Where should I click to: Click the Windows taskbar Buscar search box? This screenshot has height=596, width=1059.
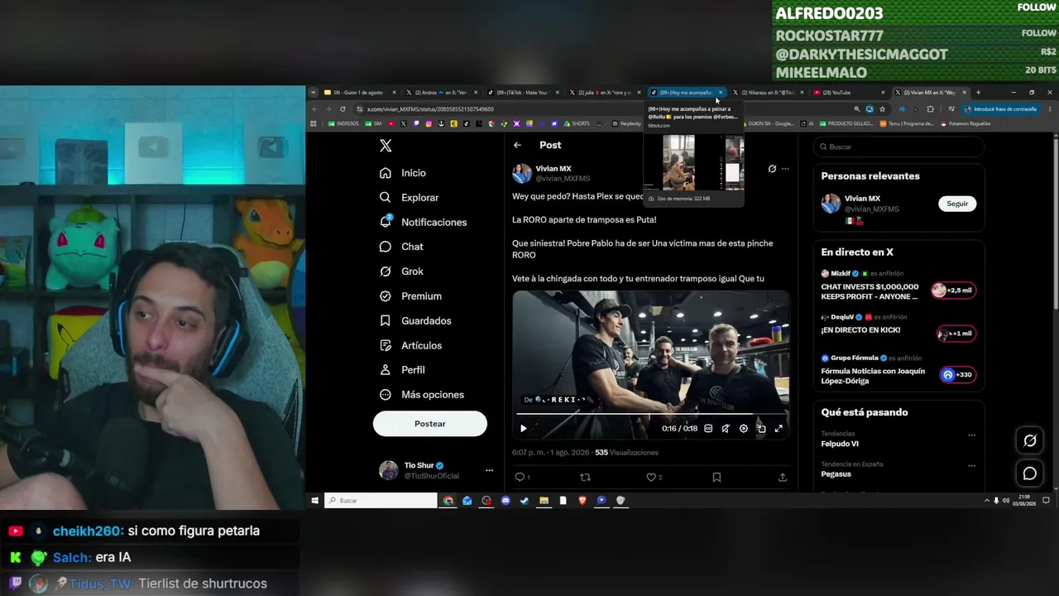381,501
